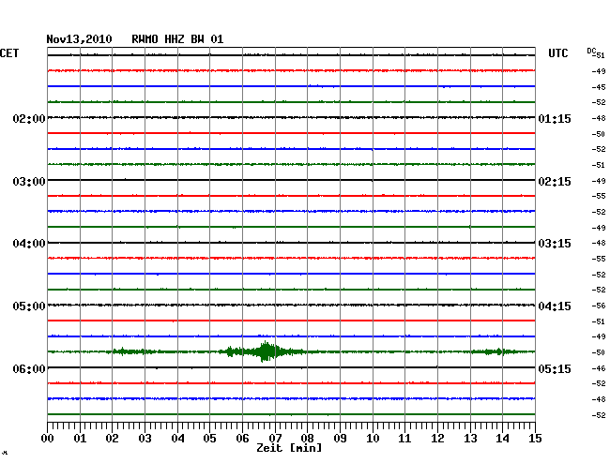The image size is (610, 463).
Task: Click the 03:15 UTC time label
Action: pyautogui.click(x=555, y=244)
